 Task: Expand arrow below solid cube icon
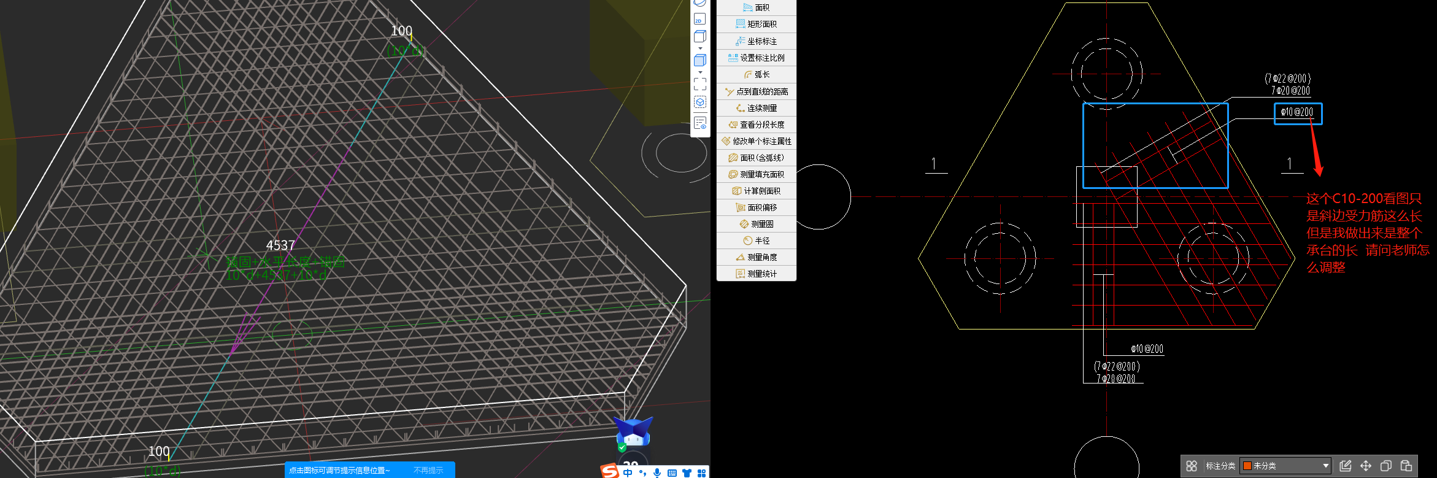click(x=700, y=72)
